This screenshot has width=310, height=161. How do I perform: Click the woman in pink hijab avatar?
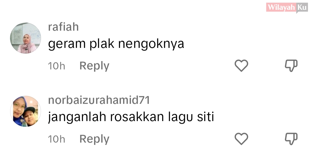pyautogui.click(x=27, y=44)
